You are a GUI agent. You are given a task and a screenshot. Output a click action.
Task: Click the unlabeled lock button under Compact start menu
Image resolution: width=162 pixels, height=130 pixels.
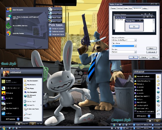click(150, 120)
